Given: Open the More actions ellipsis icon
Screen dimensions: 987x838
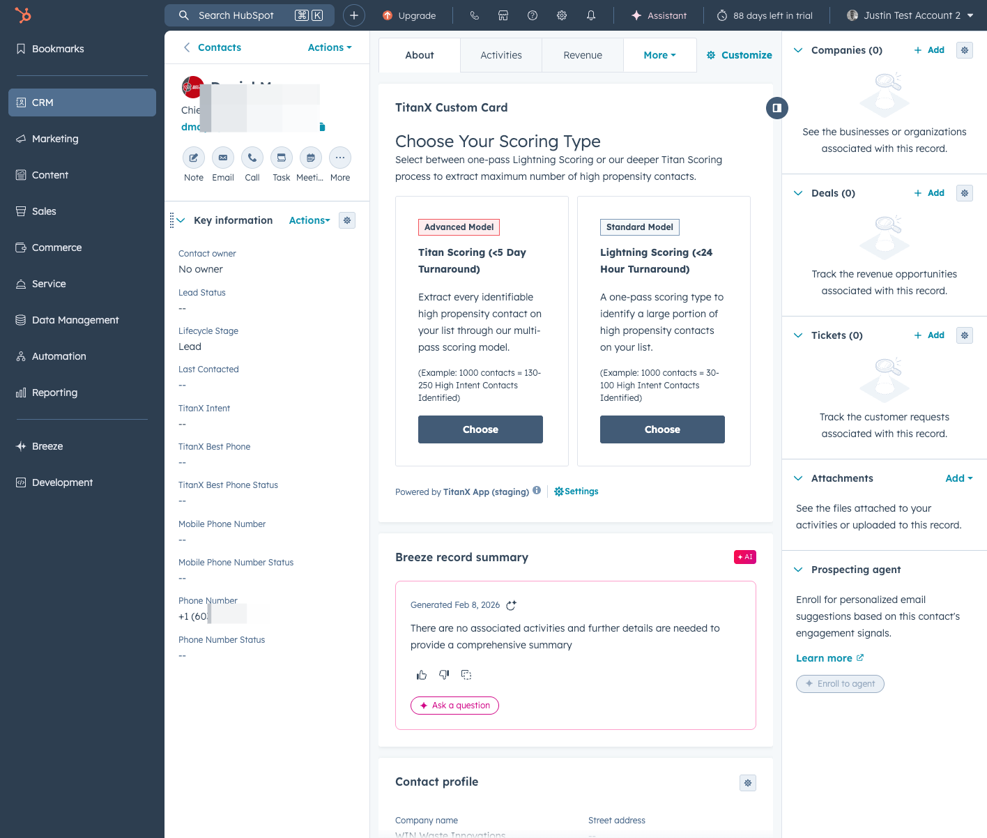Looking at the screenshot, I should click(x=340, y=158).
